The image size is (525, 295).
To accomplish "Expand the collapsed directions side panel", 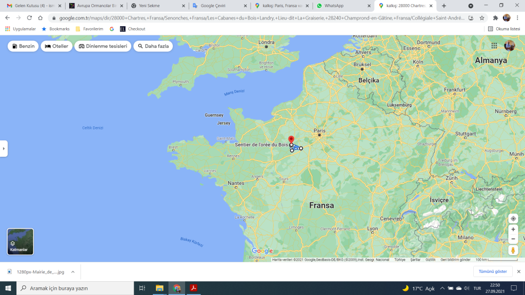I will [4, 149].
